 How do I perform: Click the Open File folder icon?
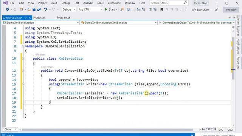pyautogui.click(x=29, y=9)
